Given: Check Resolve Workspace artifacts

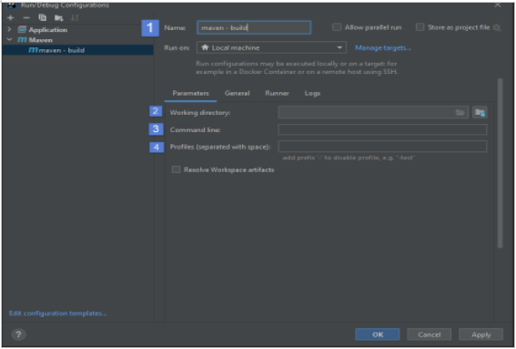Looking at the screenshot, I should 176,169.
